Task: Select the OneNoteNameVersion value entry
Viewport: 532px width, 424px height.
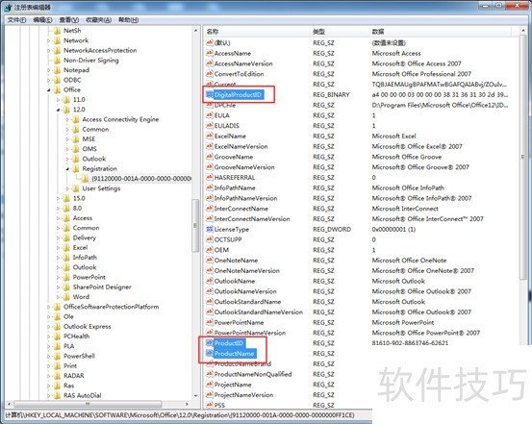Action: tap(247, 271)
